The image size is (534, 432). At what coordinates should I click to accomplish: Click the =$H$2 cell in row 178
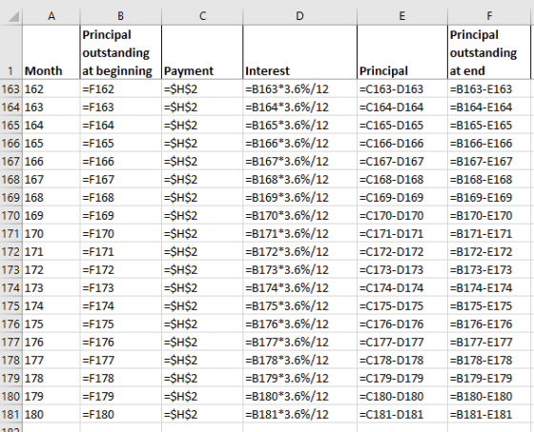[202, 360]
